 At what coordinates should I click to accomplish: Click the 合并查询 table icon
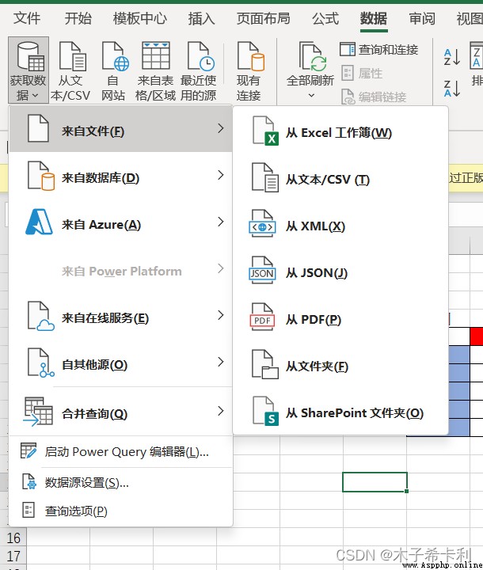pos(38,412)
